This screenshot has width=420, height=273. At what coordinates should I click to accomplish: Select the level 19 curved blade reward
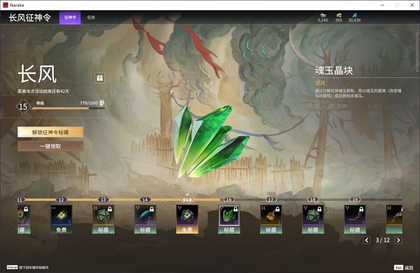(x=355, y=219)
